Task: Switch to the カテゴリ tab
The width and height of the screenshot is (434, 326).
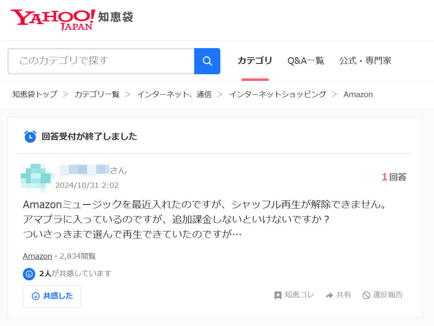Action: 255,61
